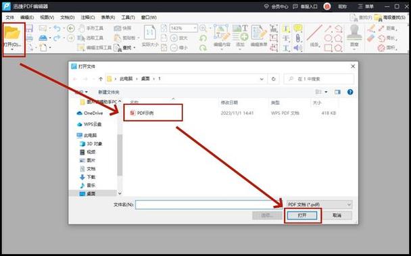Open the 视图(V) menu
Screen dimensions: 411x256
coord(47,18)
